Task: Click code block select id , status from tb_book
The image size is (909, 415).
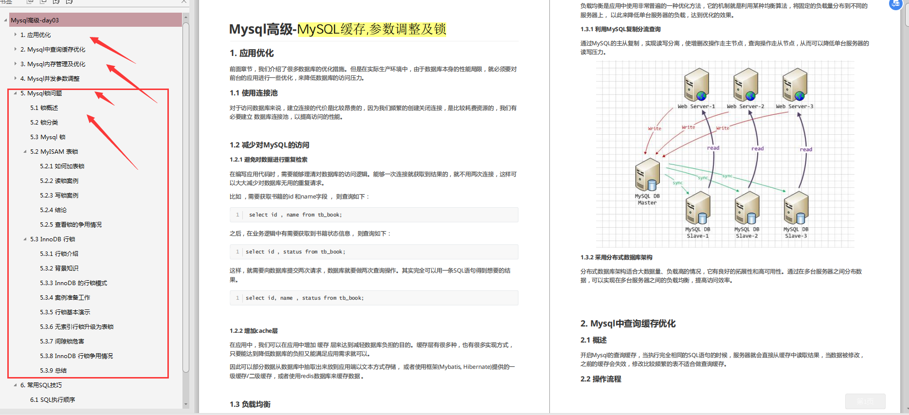Action: click(374, 252)
